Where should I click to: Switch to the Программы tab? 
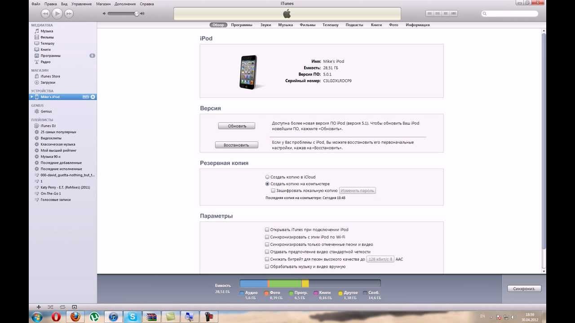click(x=242, y=25)
